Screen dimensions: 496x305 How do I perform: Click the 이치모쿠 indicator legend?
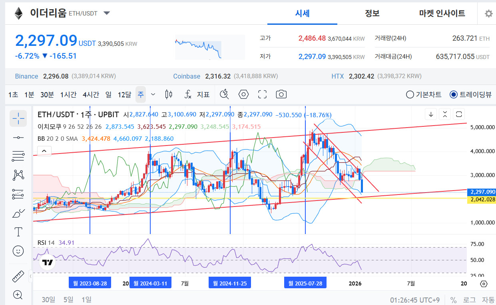click(x=49, y=127)
